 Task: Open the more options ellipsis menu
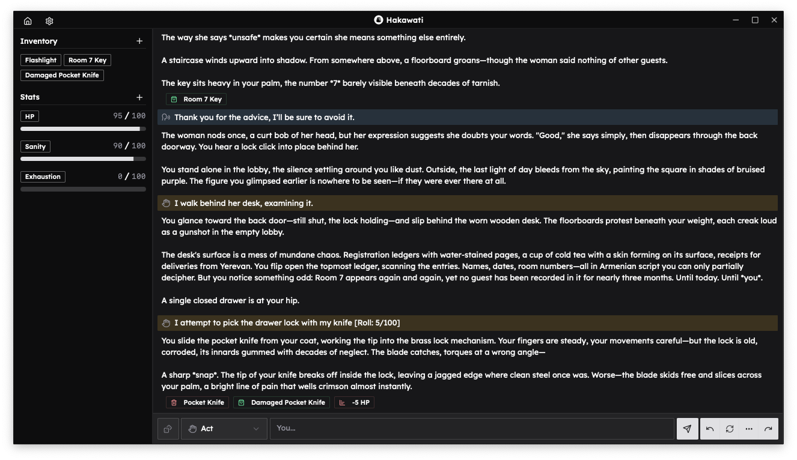(749, 429)
